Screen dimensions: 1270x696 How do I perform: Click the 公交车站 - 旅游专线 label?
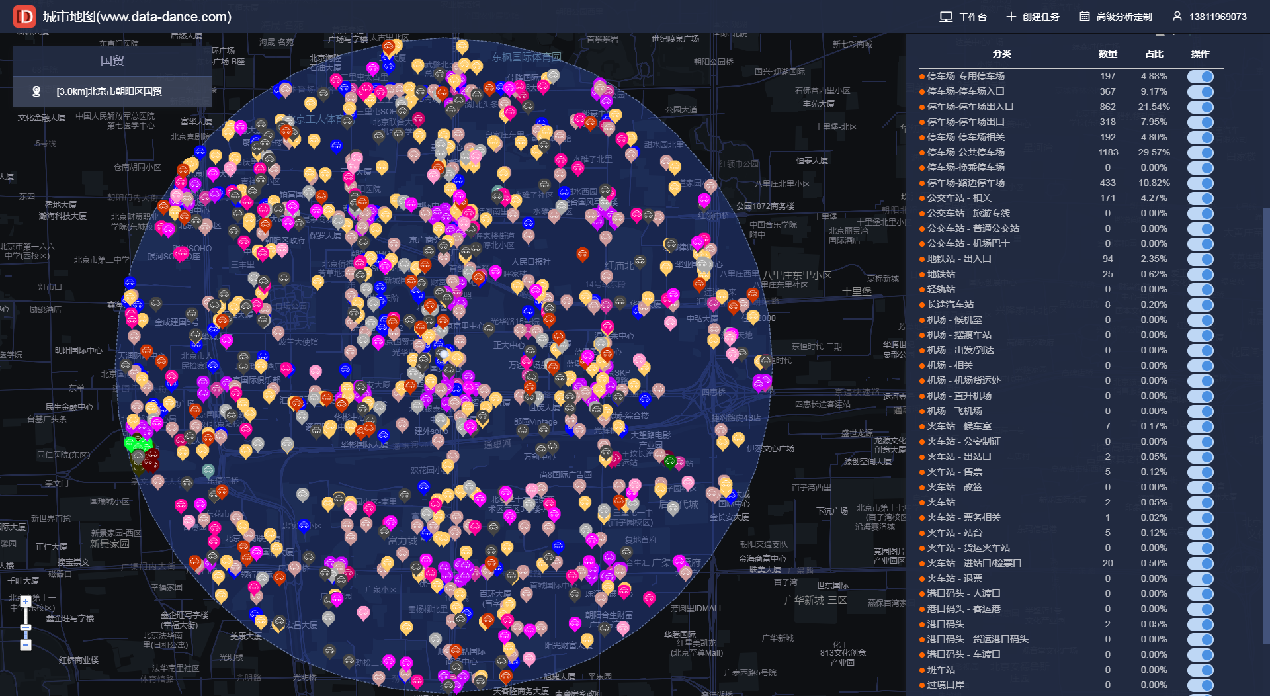968,213
